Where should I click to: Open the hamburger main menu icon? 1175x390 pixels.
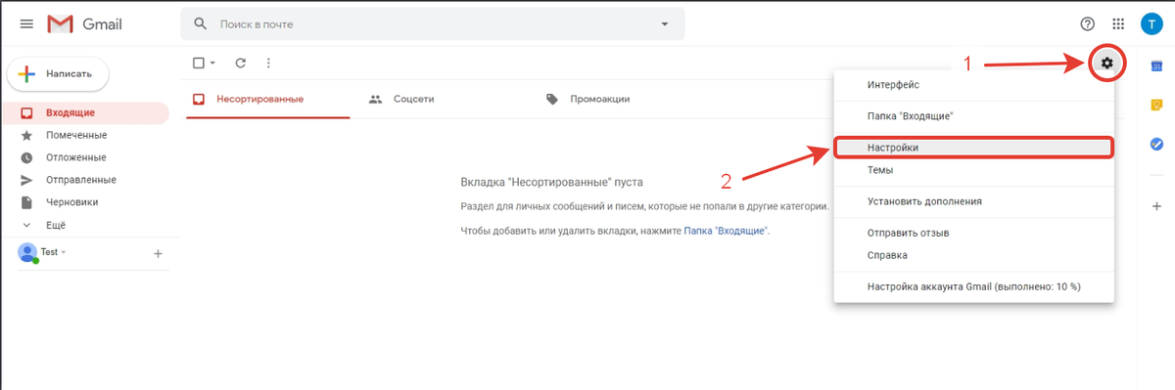click(x=26, y=23)
